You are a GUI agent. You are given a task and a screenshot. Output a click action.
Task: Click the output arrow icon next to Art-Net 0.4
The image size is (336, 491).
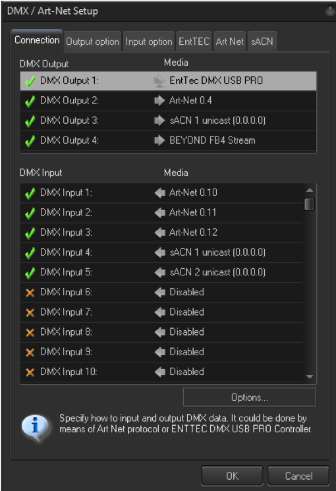[159, 101]
